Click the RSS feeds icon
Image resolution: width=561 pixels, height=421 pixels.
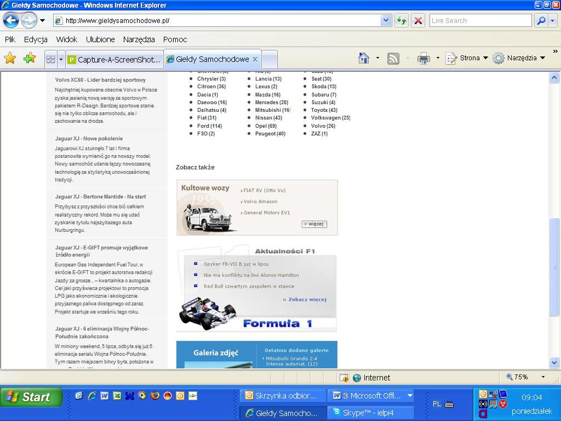(393, 58)
